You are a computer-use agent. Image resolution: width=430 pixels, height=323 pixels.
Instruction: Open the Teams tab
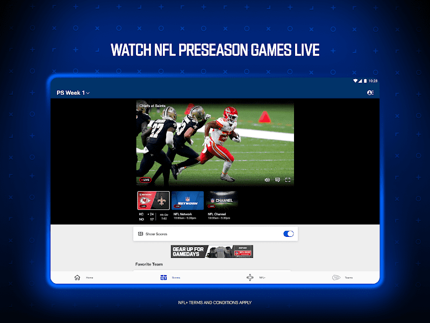click(x=342, y=278)
